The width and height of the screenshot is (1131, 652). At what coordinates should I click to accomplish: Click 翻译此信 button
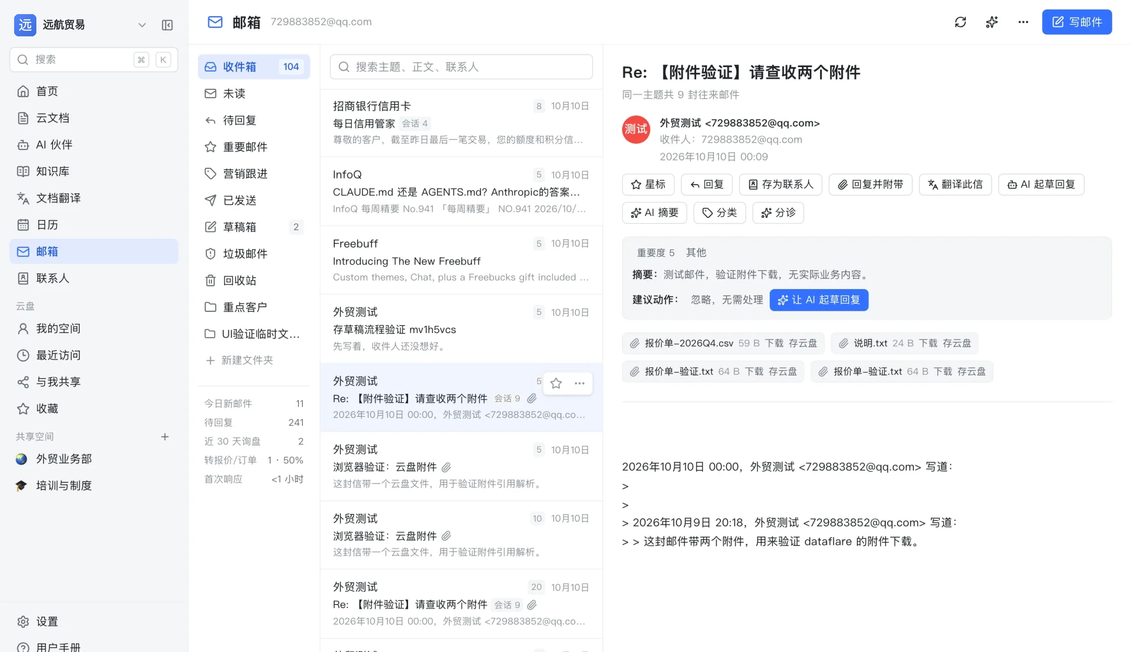[x=955, y=185]
